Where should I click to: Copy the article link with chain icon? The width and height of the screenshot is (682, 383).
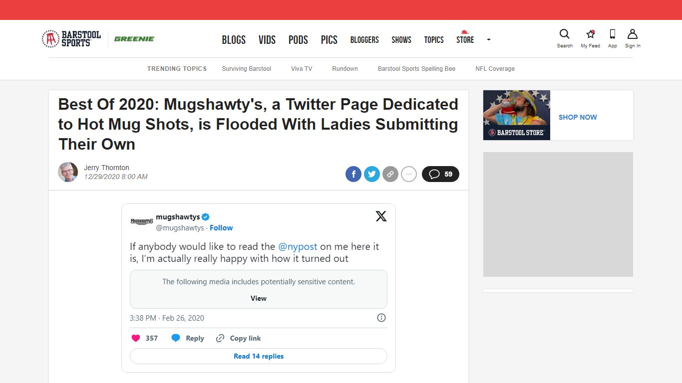click(390, 174)
